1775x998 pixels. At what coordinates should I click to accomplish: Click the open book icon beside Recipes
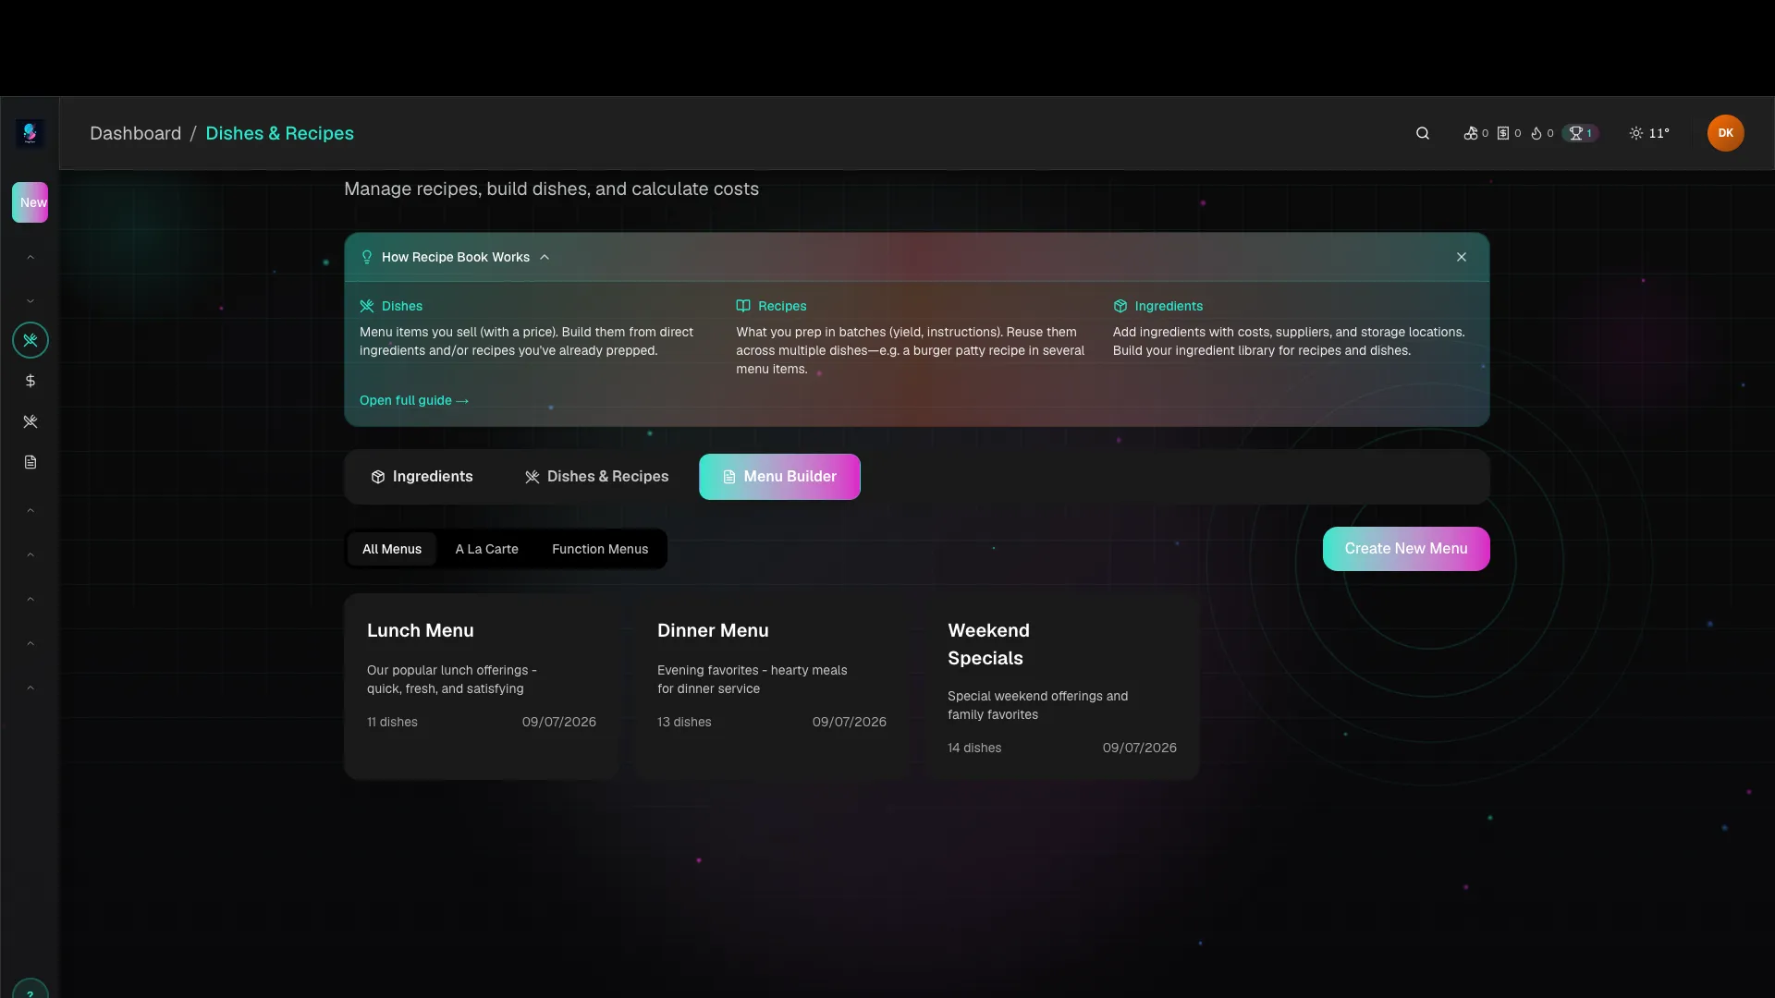[x=743, y=306]
